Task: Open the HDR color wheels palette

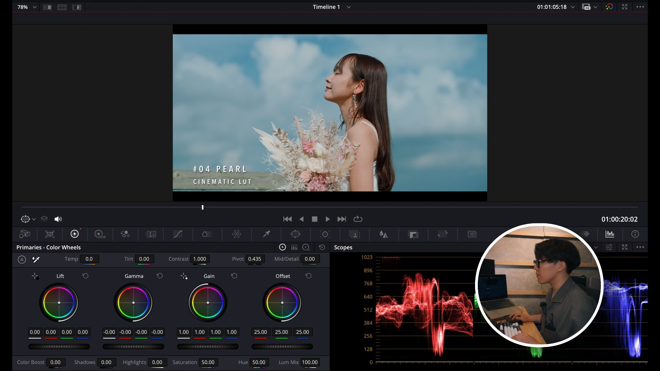Action: (x=100, y=234)
